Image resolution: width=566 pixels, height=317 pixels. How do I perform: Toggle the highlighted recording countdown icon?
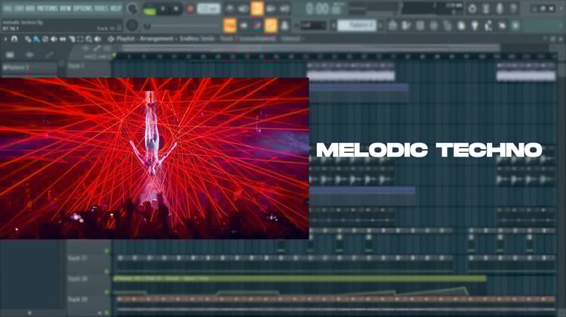point(257,9)
